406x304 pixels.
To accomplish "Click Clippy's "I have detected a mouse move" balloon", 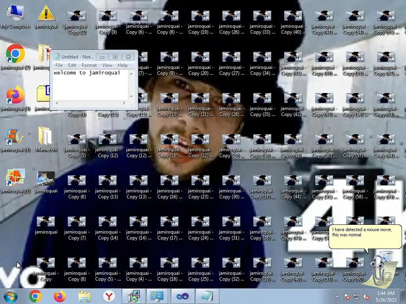I will tap(365, 237).
